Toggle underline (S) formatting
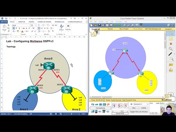Screen dimensions: 176x132 click(19, 28)
